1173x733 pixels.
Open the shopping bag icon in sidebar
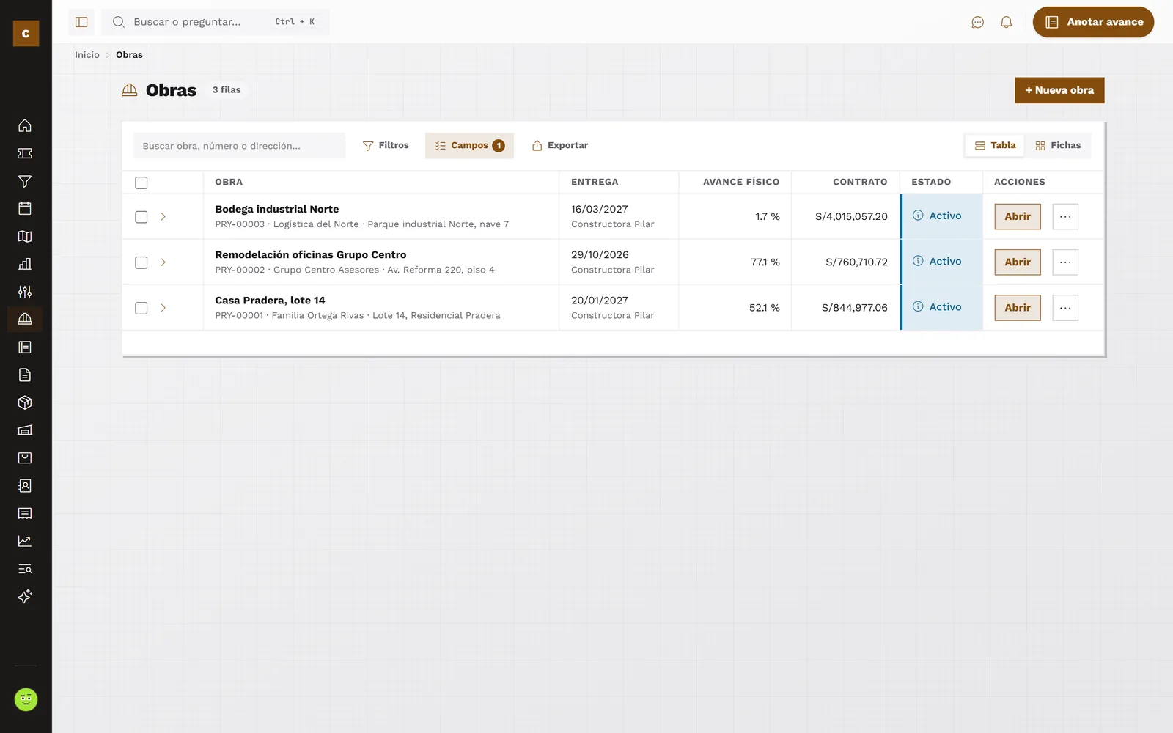point(25,457)
